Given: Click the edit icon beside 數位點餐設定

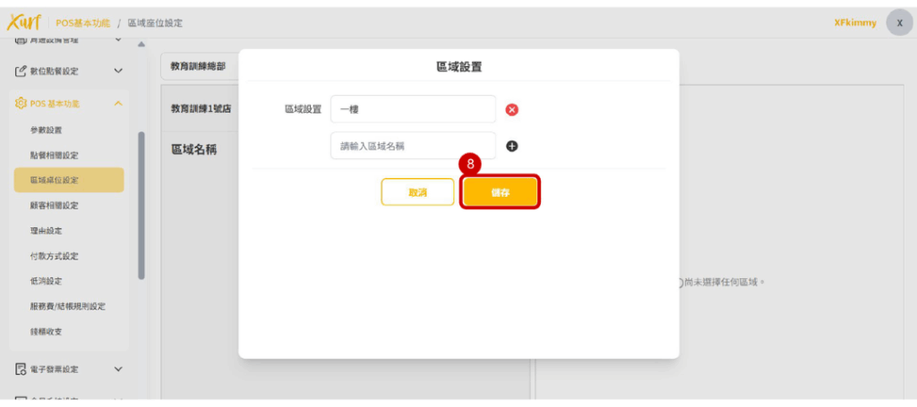Looking at the screenshot, I should (21, 71).
